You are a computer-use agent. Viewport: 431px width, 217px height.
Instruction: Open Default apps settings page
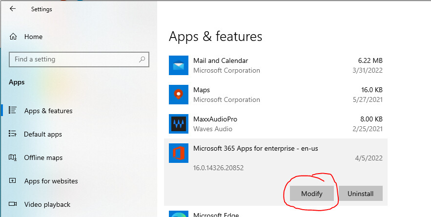[x=43, y=134]
